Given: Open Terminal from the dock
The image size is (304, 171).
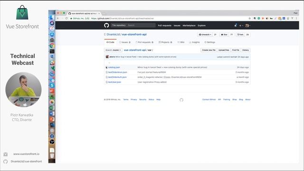Looking at the screenshot, I should pyautogui.click(x=52, y=51).
